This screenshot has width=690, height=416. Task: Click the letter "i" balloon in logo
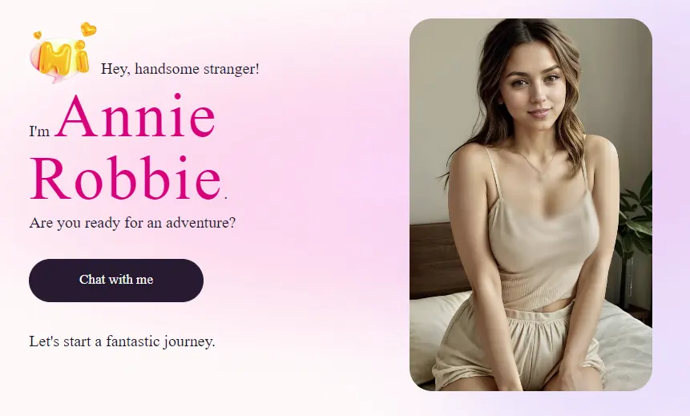(x=81, y=56)
